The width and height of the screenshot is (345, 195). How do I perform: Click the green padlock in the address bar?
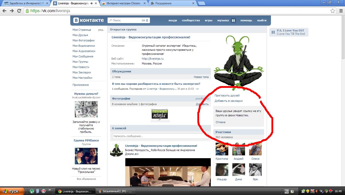coord(27,11)
